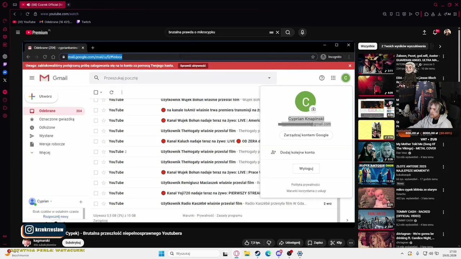Open Google apps grid in Gmail
Screen dimensions: 461x259
tap(333, 78)
